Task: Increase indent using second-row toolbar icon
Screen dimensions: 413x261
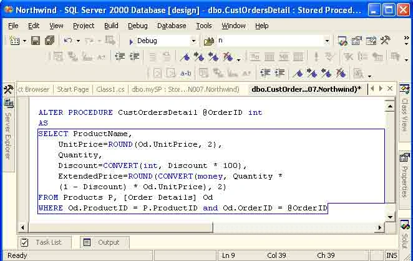Action: pyautogui.click(x=134, y=56)
